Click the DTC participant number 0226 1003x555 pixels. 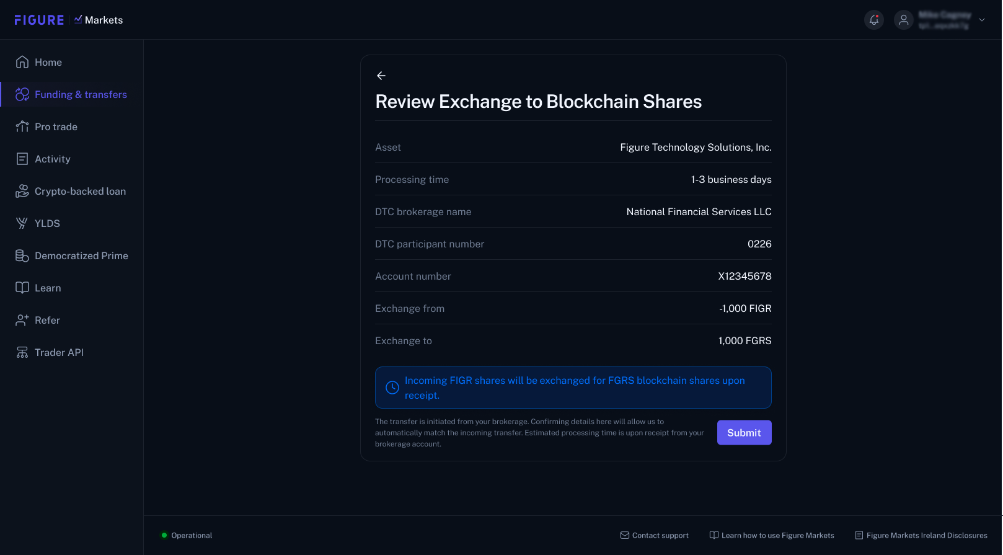click(759, 244)
